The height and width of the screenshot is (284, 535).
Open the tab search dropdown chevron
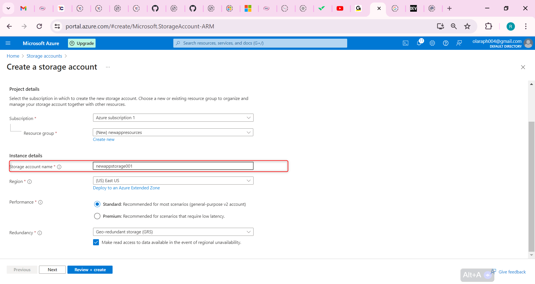pos(8,8)
